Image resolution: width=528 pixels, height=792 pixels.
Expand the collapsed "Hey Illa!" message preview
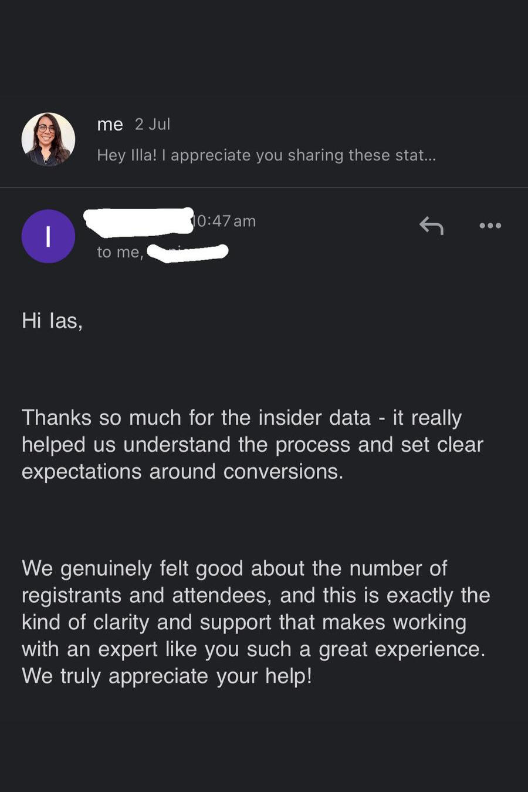click(x=266, y=155)
